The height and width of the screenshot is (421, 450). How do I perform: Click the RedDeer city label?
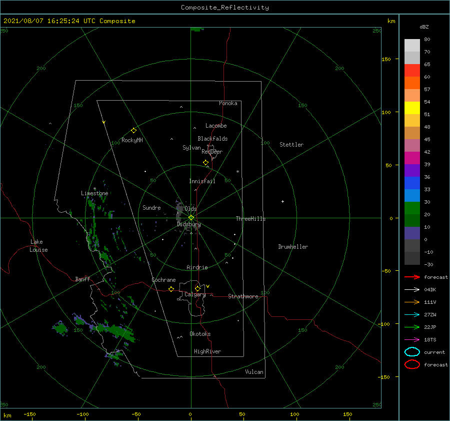(212, 152)
